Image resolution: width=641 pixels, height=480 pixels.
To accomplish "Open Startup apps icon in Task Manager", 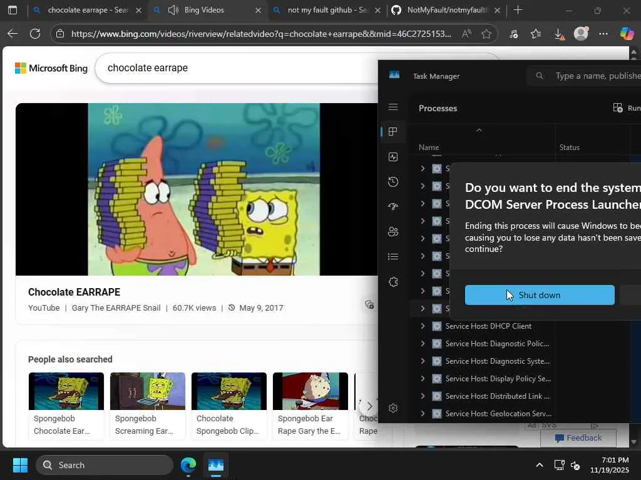I will [x=393, y=206].
